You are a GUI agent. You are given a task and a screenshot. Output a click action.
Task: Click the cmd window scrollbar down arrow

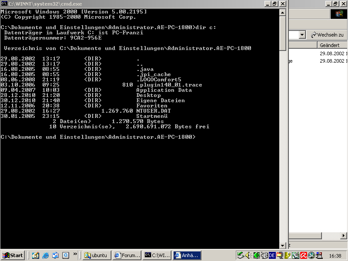tap(282, 245)
